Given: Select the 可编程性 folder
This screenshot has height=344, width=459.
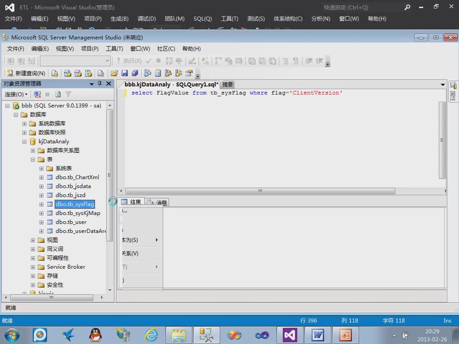Looking at the screenshot, I should [58, 258].
